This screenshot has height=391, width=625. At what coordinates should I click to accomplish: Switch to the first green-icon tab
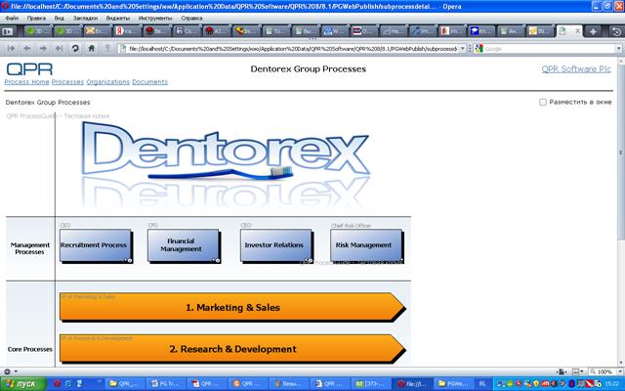tap(38, 31)
